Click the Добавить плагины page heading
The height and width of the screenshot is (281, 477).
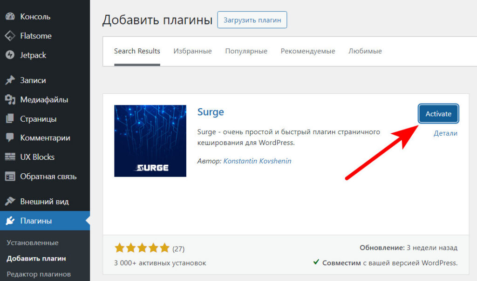point(157,20)
